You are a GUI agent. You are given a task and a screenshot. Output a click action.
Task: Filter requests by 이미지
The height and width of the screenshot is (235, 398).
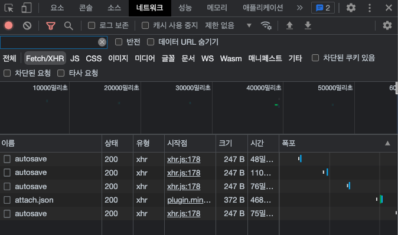(x=118, y=58)
